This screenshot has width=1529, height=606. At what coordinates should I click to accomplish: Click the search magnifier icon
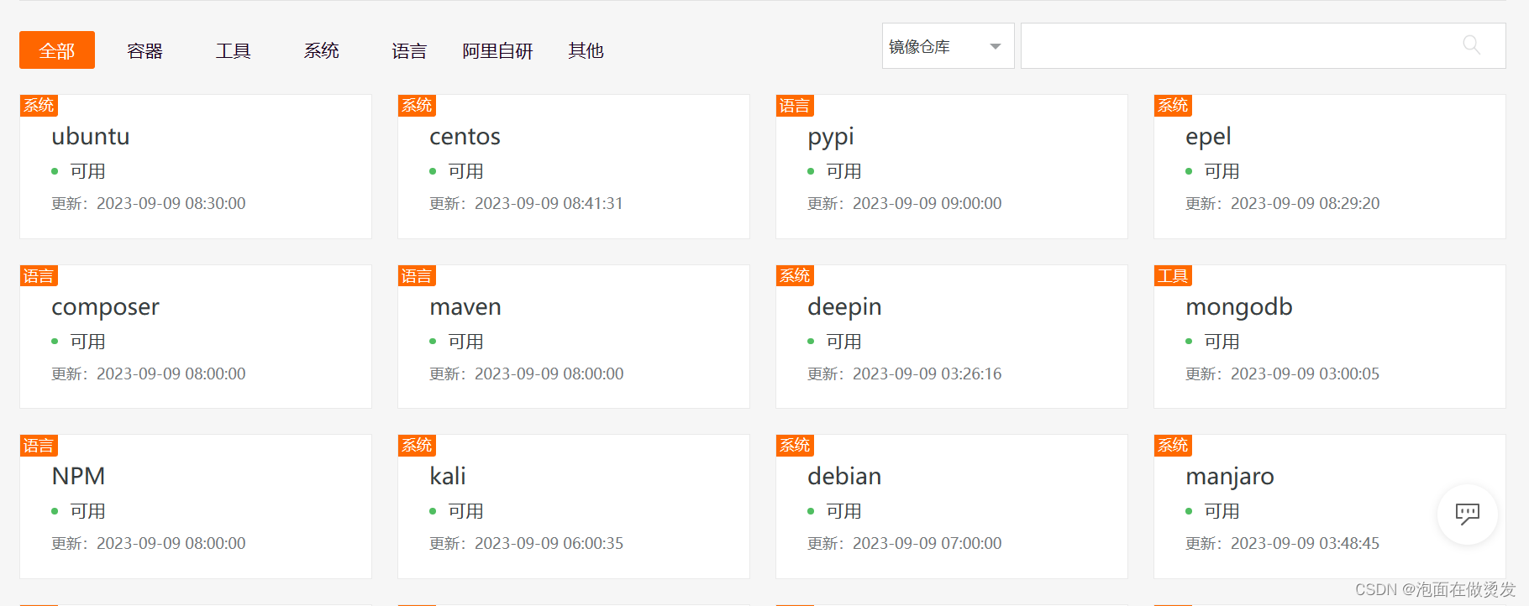(1471, 44)
